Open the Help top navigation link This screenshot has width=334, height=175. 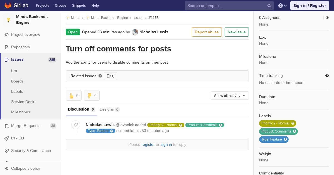(x=95, y=6)
